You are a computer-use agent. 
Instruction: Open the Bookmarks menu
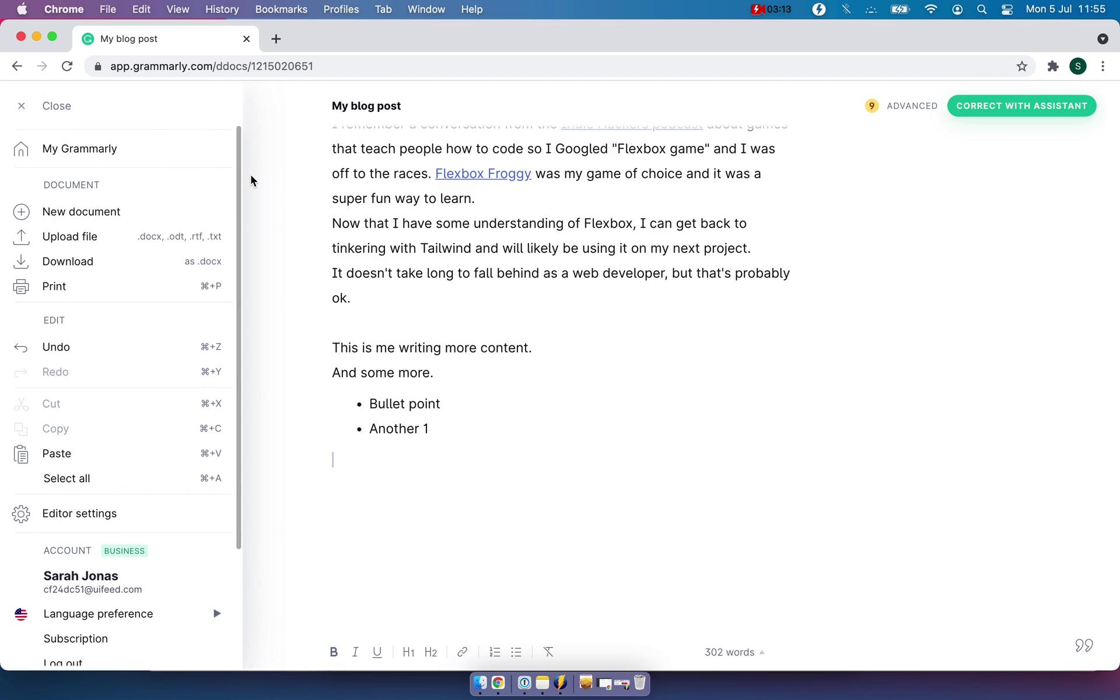pos(281,9)
